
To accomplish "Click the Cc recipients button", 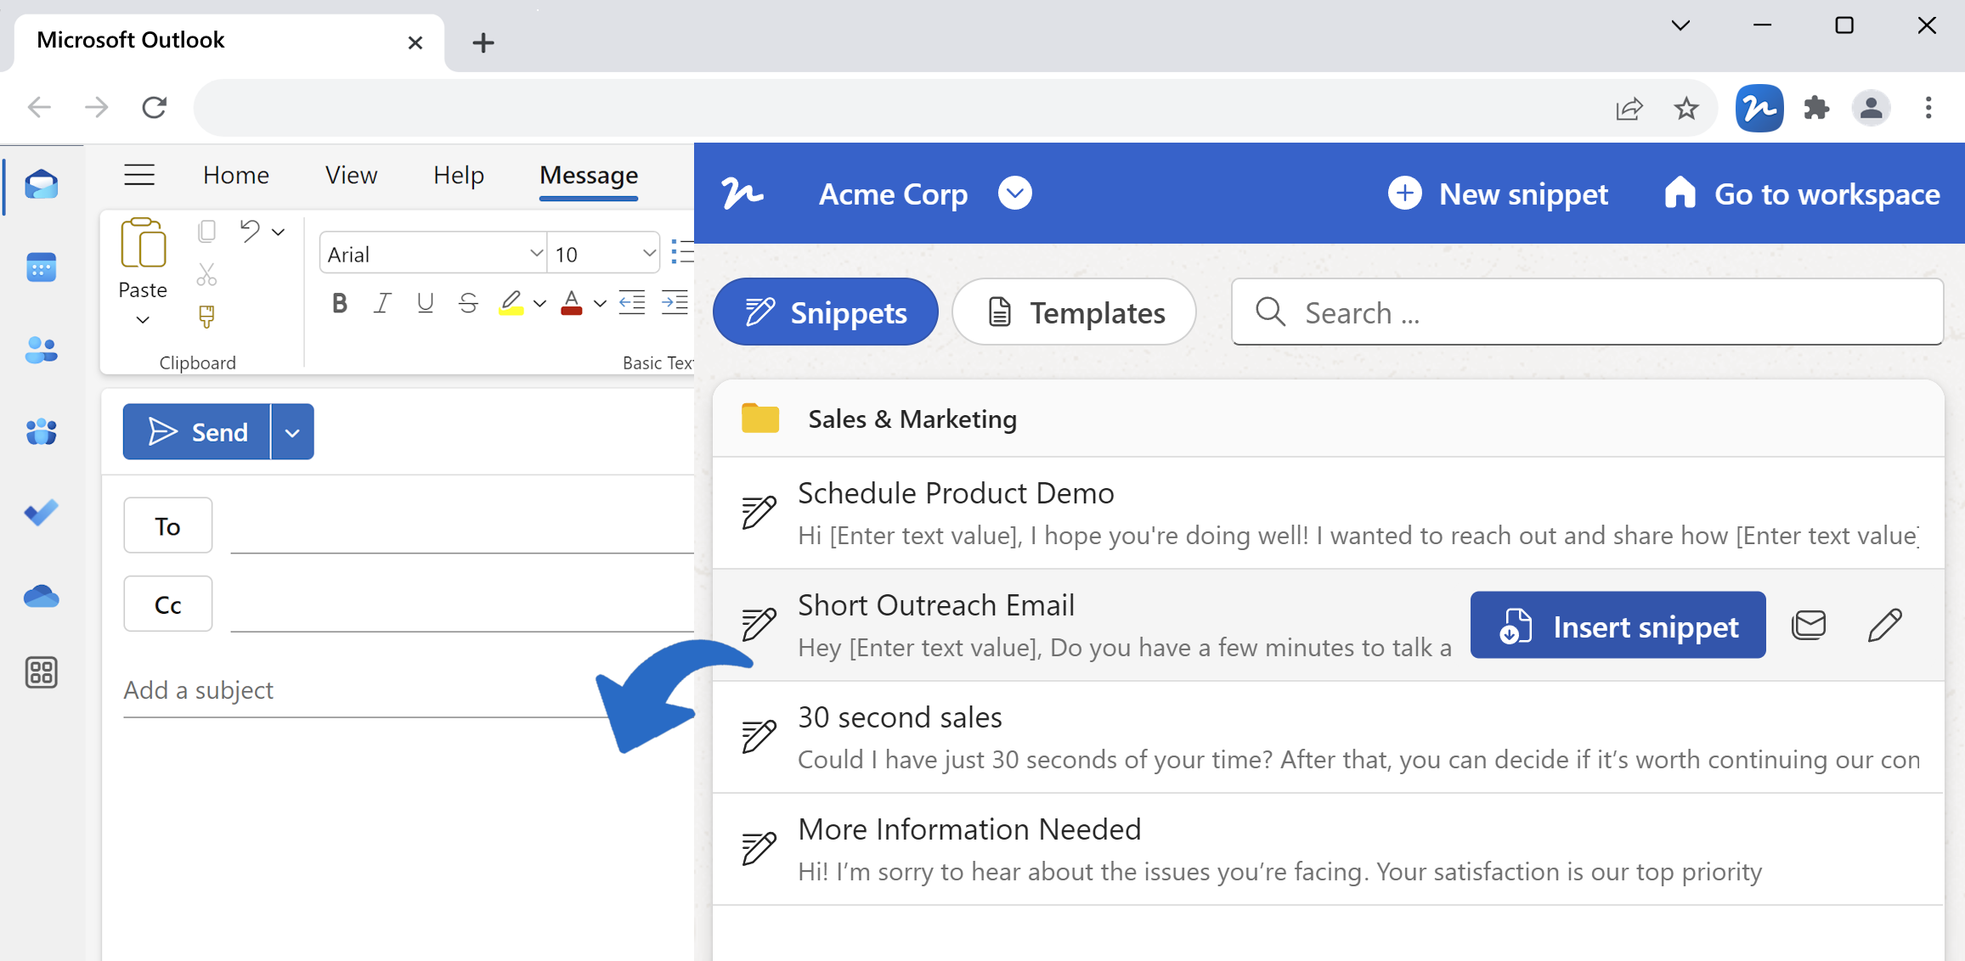I will click(x=168, y=604).
